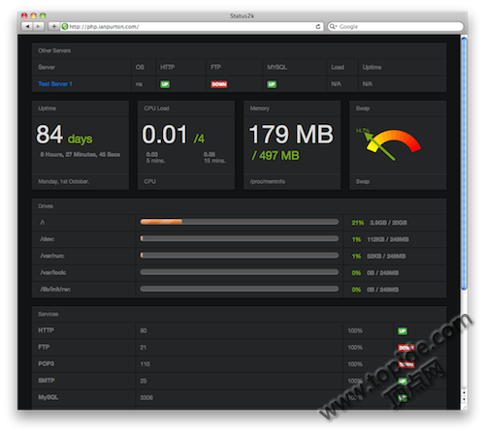Click the swap usage gauge
Viewport: 485px width, 434px height.
(391, 144)
